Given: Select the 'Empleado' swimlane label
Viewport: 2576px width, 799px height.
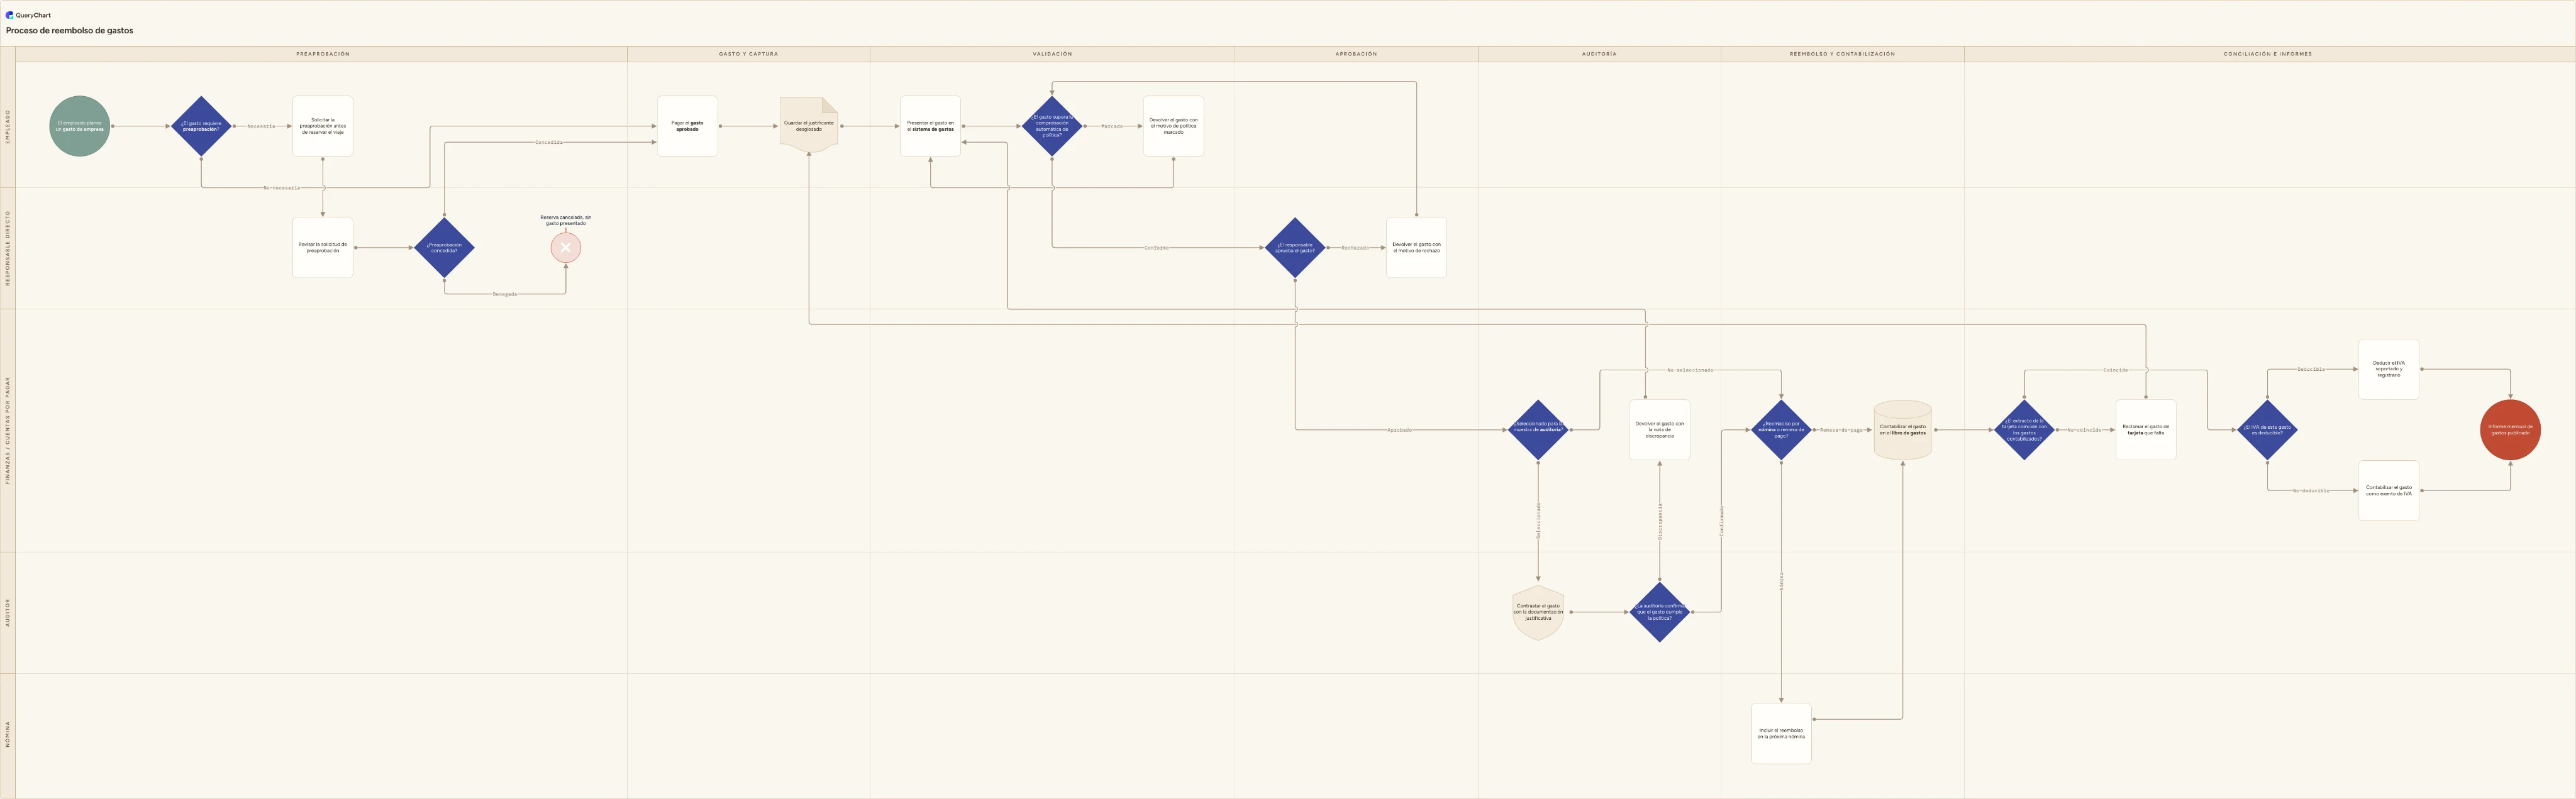Looking at the screenshot, I should (x=8, y=126).
